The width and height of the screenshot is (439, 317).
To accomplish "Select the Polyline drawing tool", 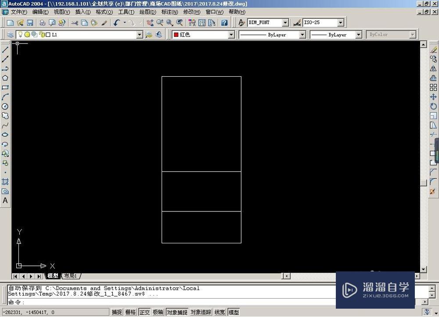I will pos(5,69).
